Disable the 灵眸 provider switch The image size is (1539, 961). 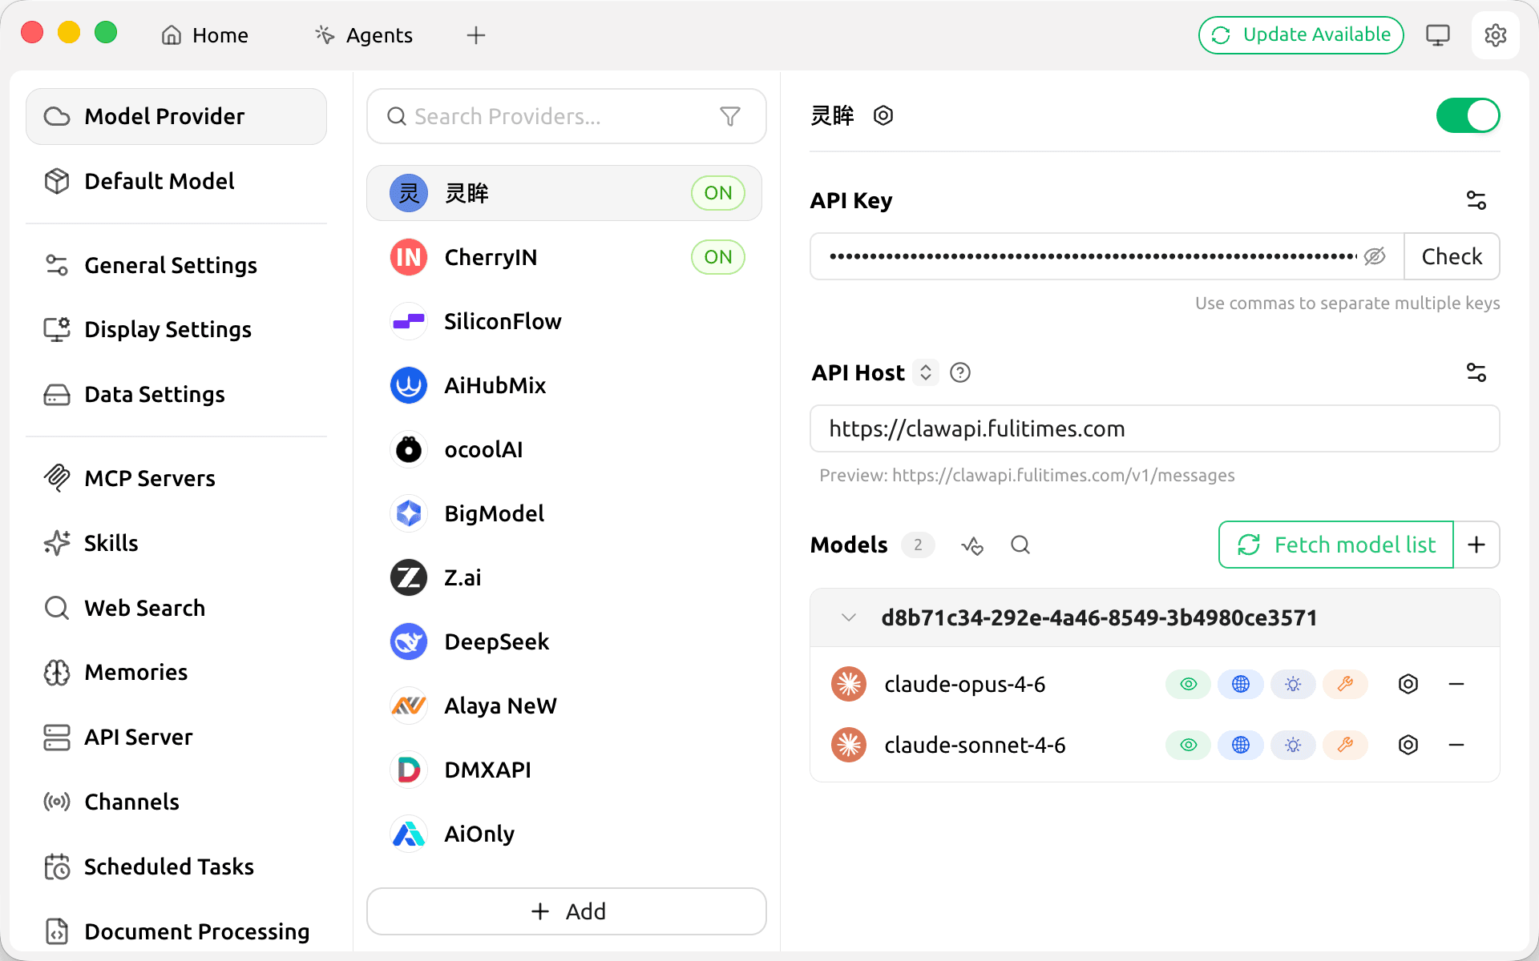click(x=1468, y=115)
